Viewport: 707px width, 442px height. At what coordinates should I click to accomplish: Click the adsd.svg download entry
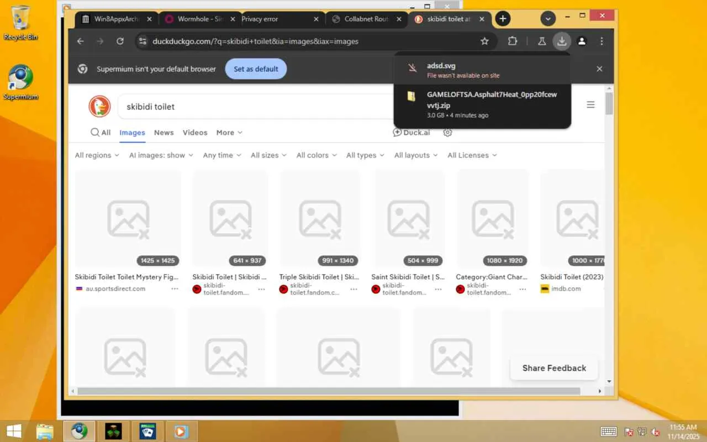tap(482, 70)
